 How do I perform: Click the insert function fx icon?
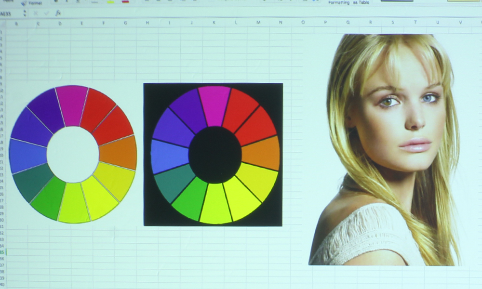[58, 13]
